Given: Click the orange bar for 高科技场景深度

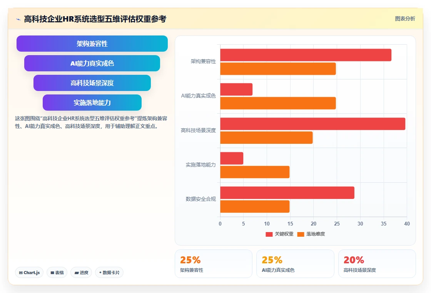Looking at the screenshot, I should click(266, 138).
